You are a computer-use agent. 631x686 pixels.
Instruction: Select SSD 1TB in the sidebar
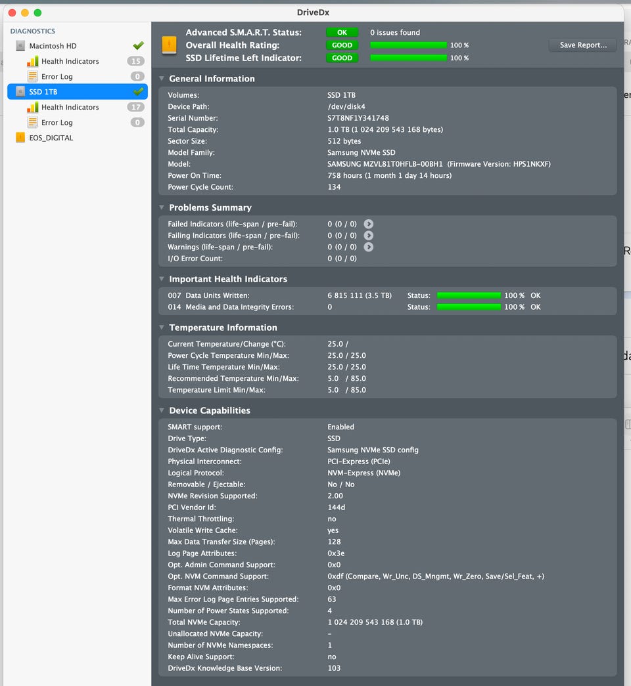pos(78,91)
